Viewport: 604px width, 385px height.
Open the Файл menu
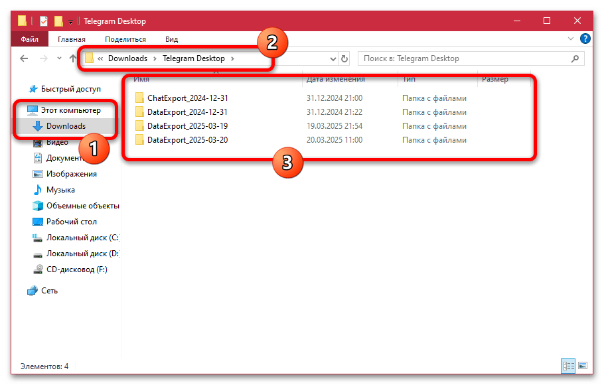click(29, 39)
